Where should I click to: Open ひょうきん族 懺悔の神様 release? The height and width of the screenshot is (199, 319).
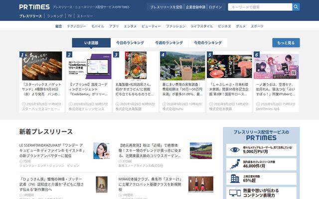[x=51, y=184]
